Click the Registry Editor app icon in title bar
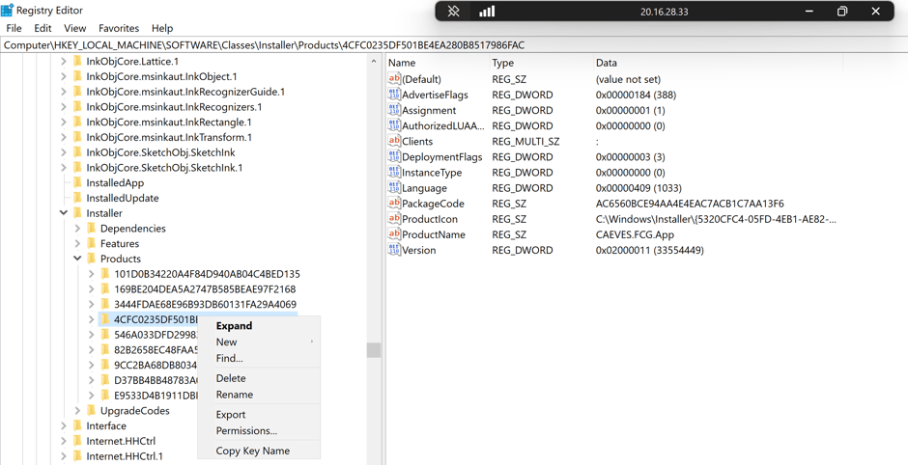This screenshot has height=465, width=908. 8,11
